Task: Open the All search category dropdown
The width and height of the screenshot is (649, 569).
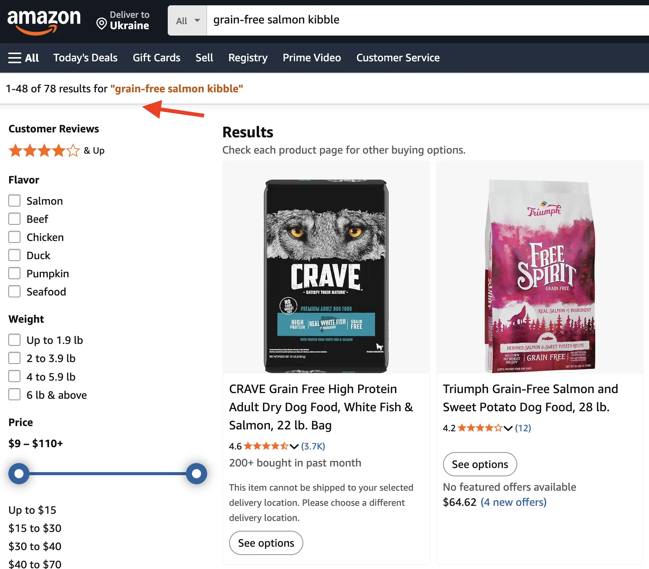Action: click(x=187, y=20)
